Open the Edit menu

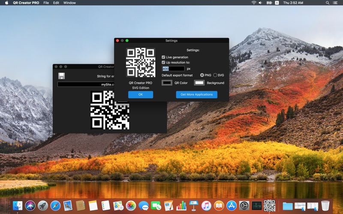coord(56,3)
